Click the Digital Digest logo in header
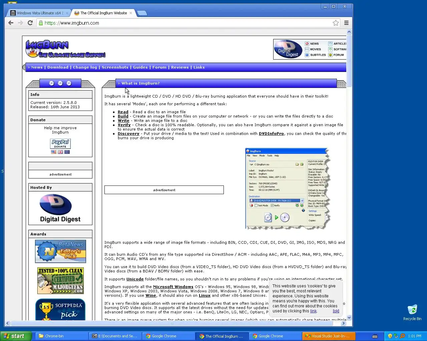 [x=288, y=49]
